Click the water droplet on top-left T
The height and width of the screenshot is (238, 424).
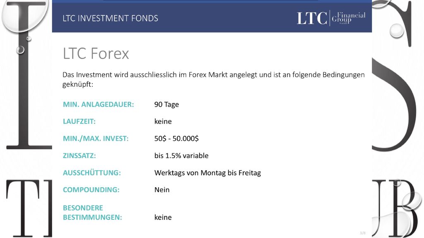24,15
